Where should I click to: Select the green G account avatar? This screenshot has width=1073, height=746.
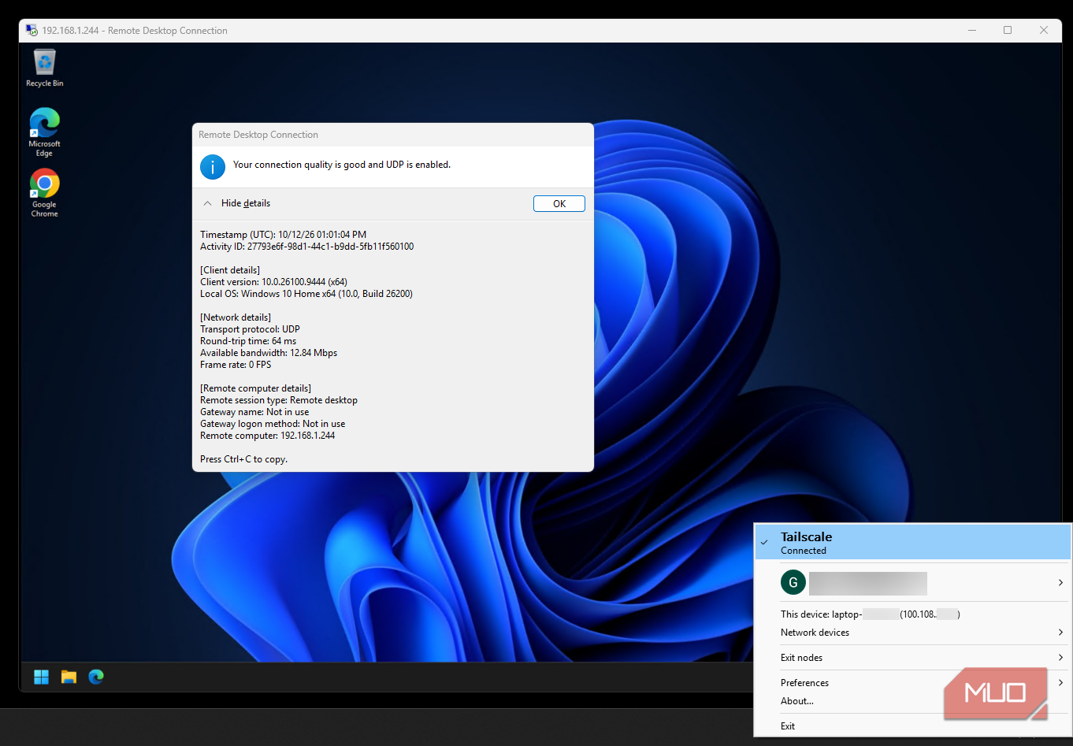[793, 583]
